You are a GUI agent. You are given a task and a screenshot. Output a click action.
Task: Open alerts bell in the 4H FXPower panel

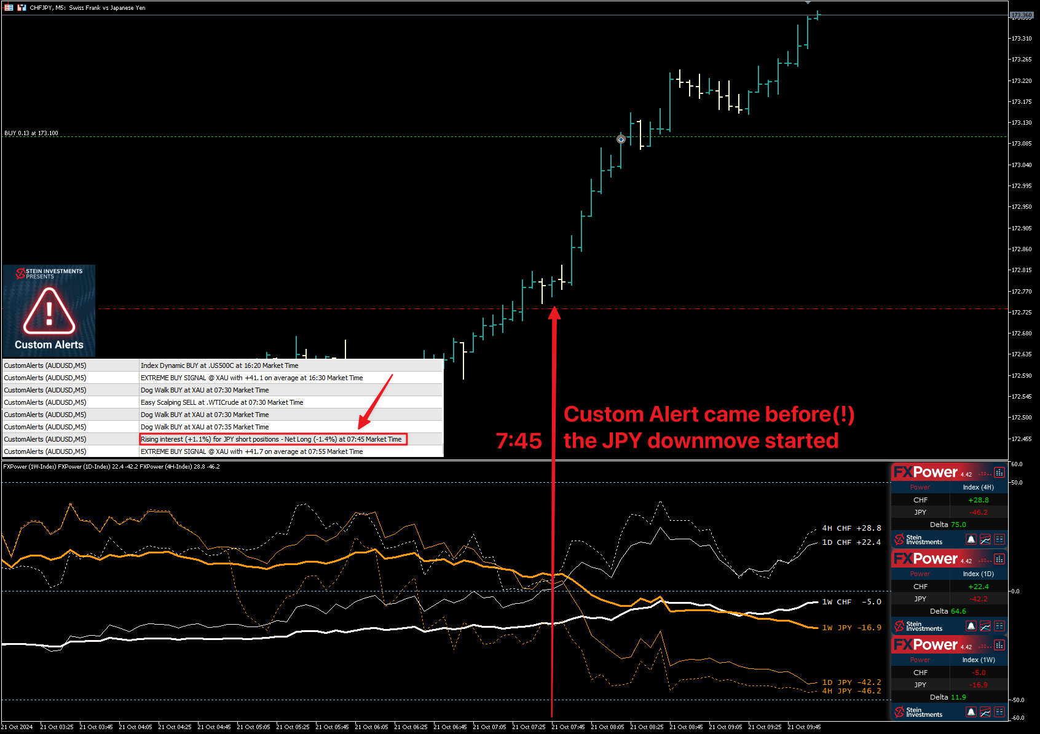[x=971, y=539]
